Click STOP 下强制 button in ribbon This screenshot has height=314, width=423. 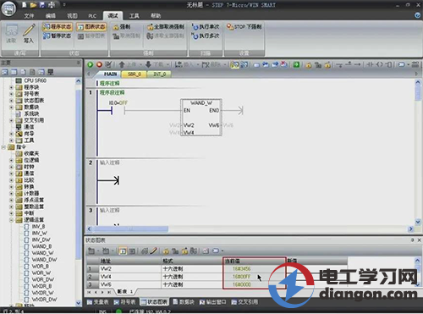(x=244, y=27)
